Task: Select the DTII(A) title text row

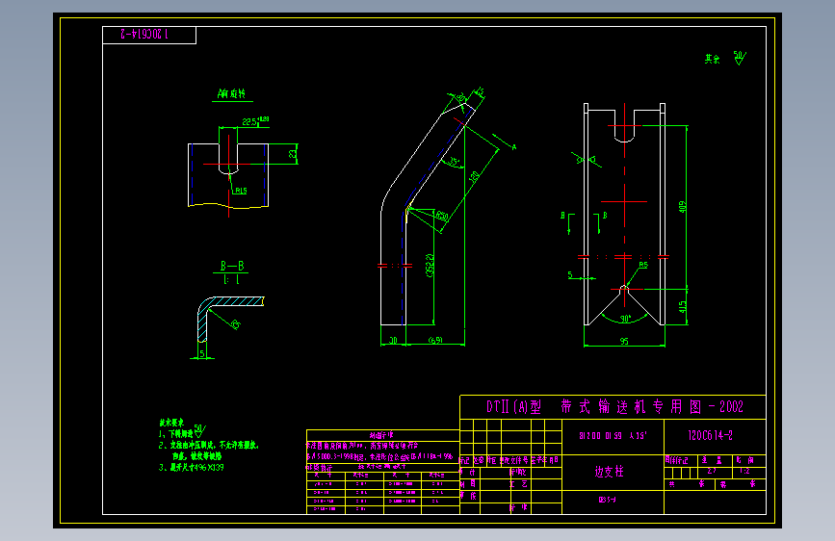Action: (614, 407)
